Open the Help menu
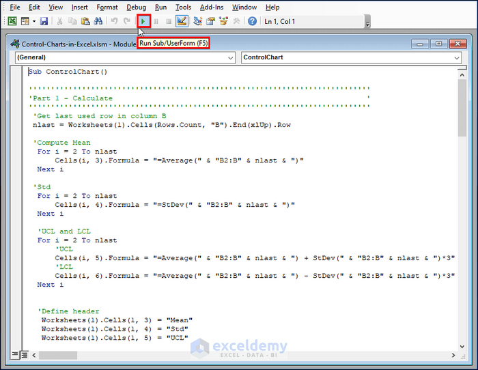This screenshot has height=370, width=478. pos(272,7)
